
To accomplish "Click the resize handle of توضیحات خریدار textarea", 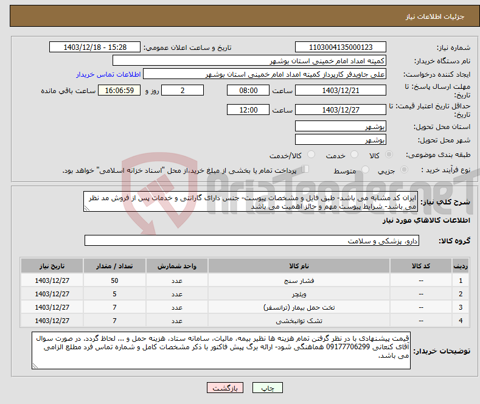I will click(x=35, y=366).
